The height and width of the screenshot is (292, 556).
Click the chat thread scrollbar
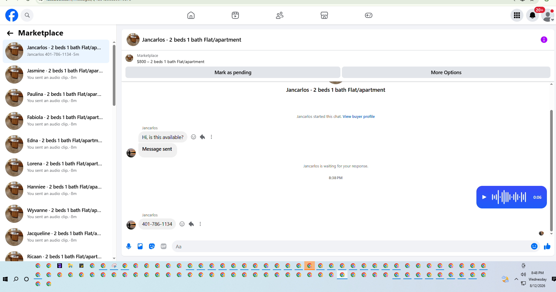point(551,171)
